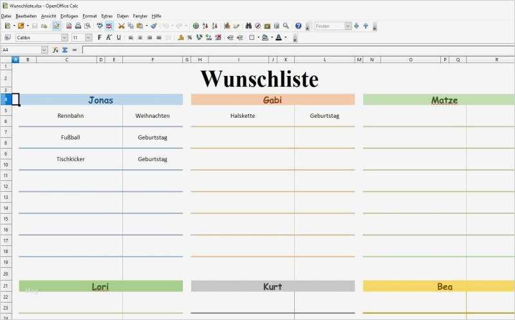Center text horizontally
Screen dimensions: 515x320
pos(140,37)
